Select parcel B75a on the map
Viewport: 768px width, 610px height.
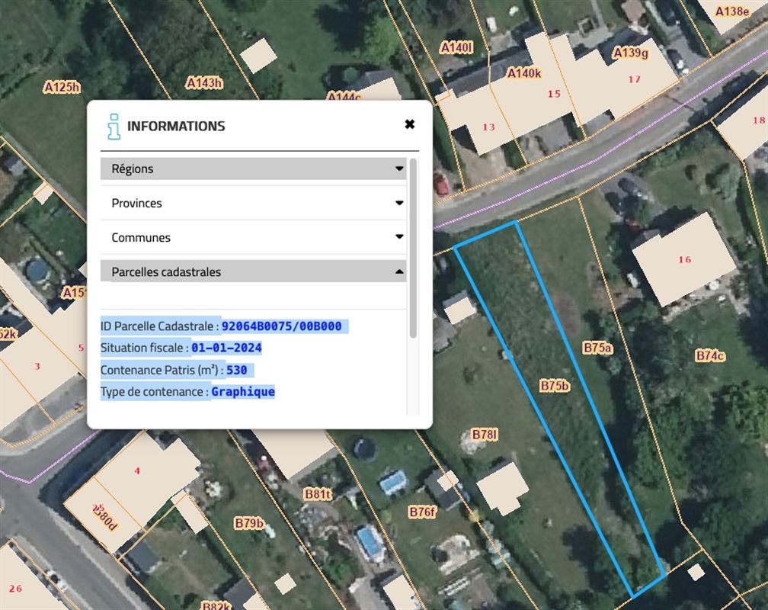[x=598, y=348]
